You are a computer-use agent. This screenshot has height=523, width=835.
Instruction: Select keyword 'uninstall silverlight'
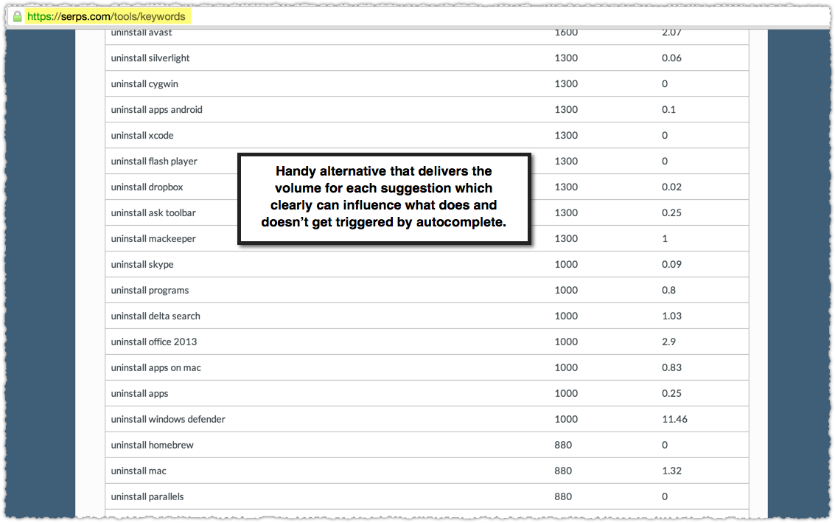coord(150,58)
